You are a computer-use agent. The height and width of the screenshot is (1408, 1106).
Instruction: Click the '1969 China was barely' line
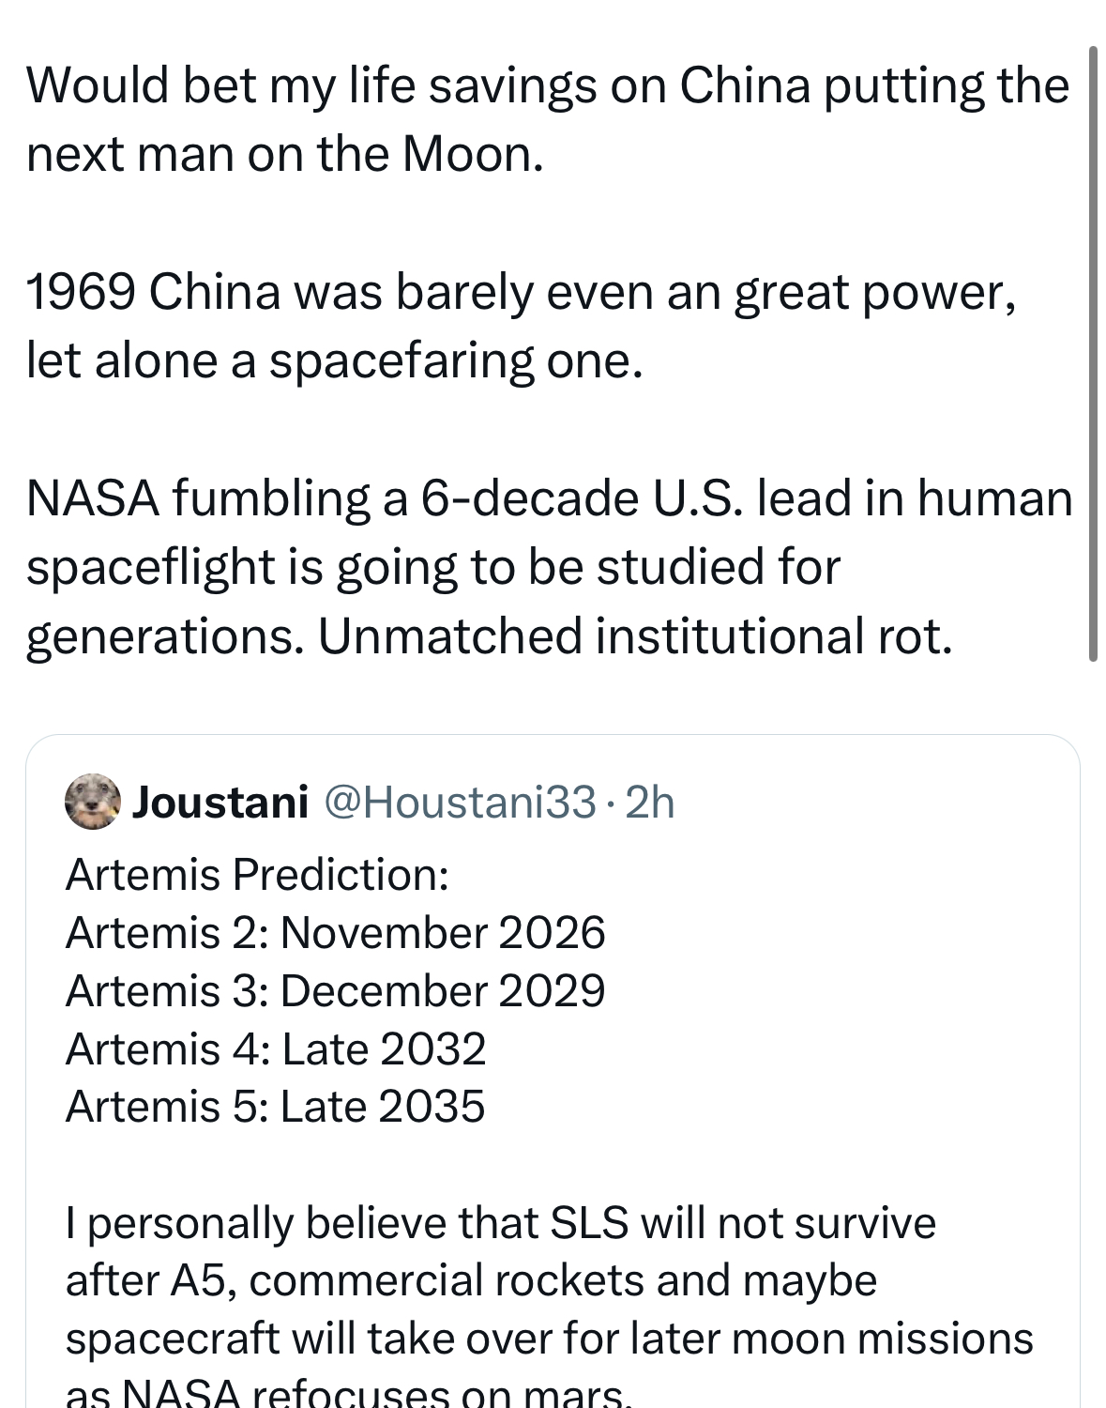(x=522, y=293)
